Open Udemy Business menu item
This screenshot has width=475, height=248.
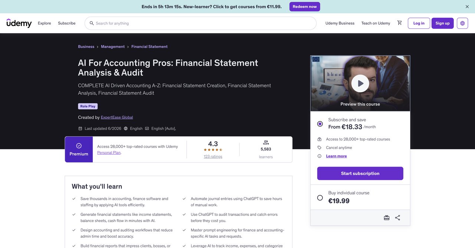(340, 23)
